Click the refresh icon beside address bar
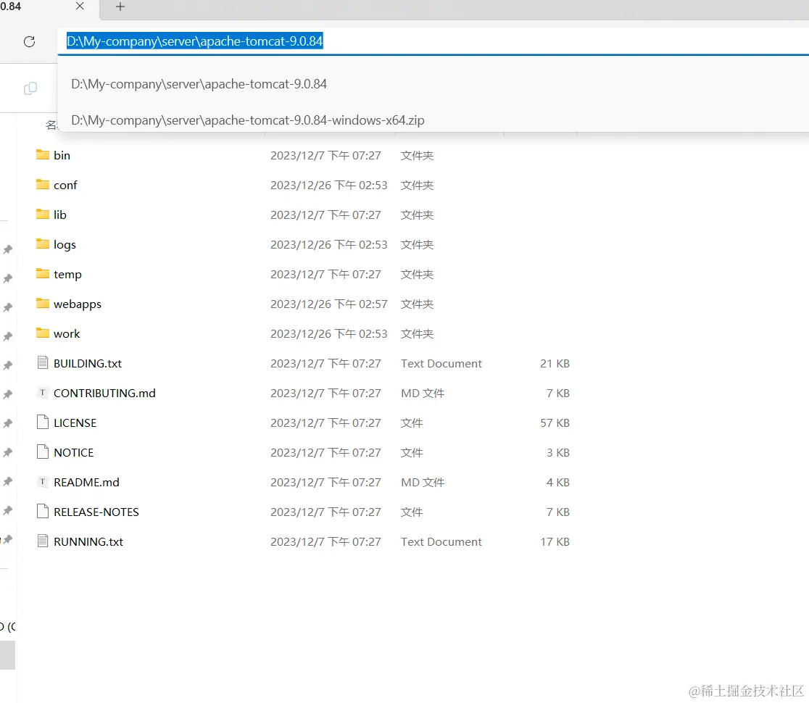Screen dimensions: 809x703 point(30,42)
